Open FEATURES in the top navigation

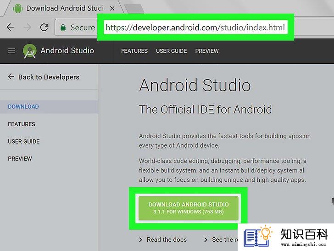(134, 51)
